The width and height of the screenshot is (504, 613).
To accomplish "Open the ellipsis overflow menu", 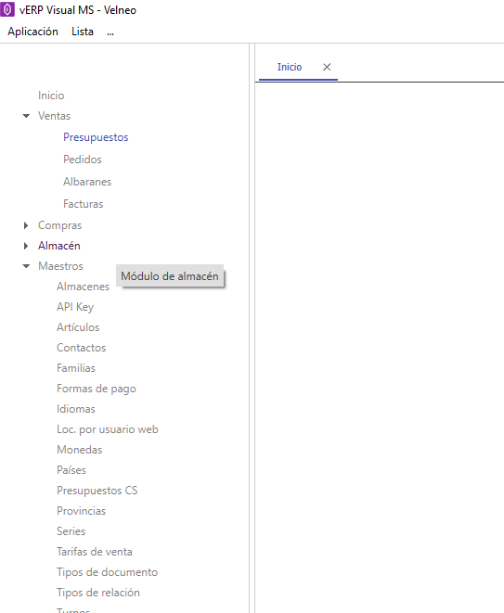I will pyautogui.click(x=110, y=32).
